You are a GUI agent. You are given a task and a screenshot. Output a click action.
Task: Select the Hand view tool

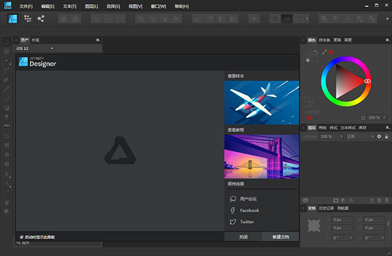[x=7, y=202]
